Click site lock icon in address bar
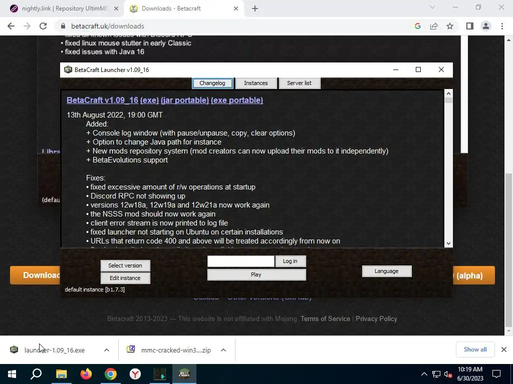The width and height of the screenshot is (513, 384). tap(63, 26)
